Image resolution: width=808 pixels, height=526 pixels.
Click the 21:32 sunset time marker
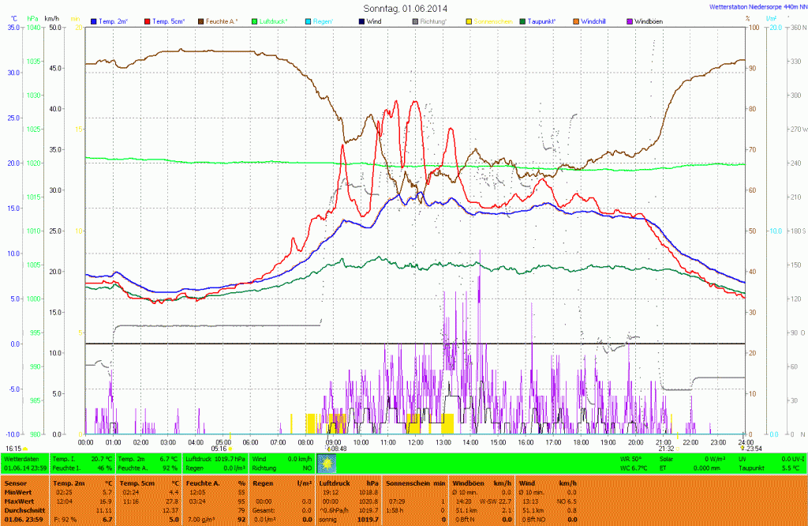coord(666,448)
